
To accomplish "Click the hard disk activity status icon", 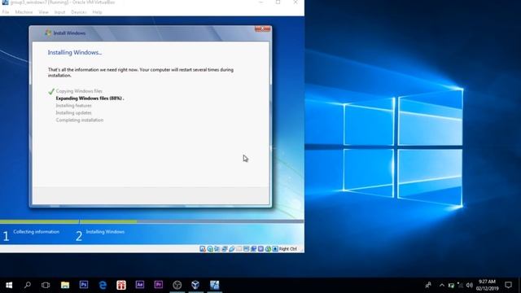I will [x=203, y=249].
